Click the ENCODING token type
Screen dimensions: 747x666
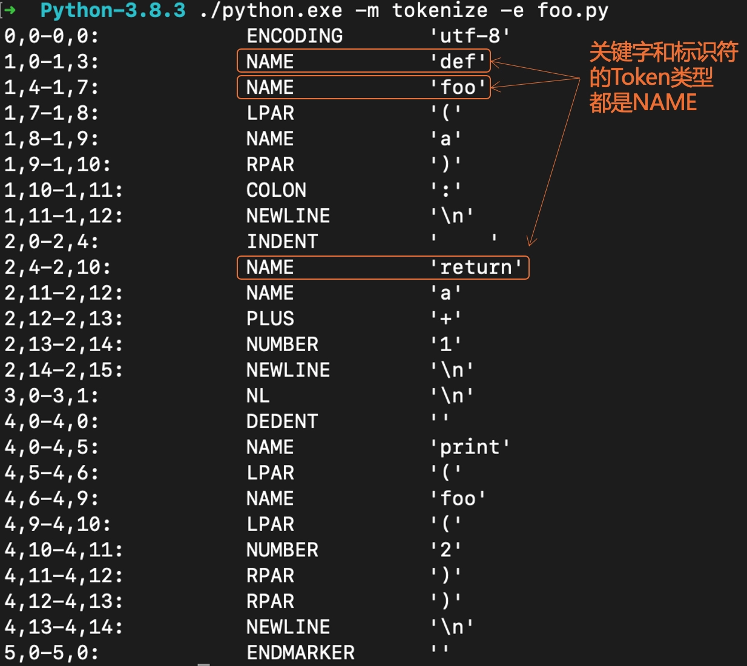294,36
